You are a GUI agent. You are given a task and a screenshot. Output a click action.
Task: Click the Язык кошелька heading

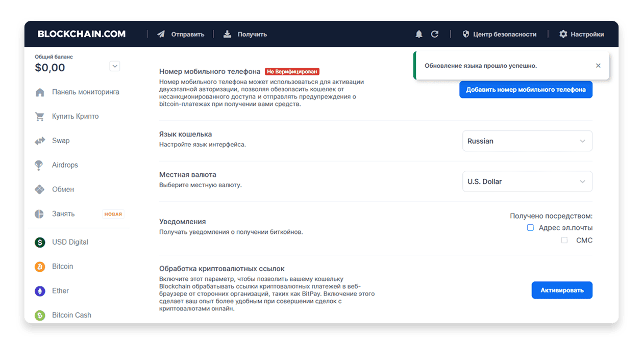tap(186, 134)
